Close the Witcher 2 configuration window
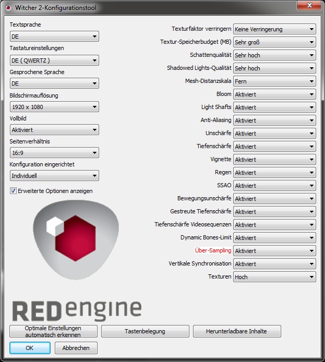 point(309,6)
